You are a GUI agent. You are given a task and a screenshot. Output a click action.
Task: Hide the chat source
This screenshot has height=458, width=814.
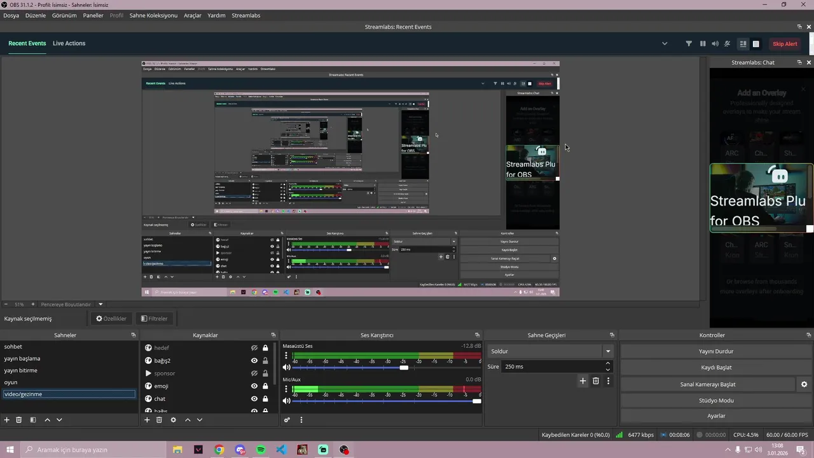[x=254, y=399]
